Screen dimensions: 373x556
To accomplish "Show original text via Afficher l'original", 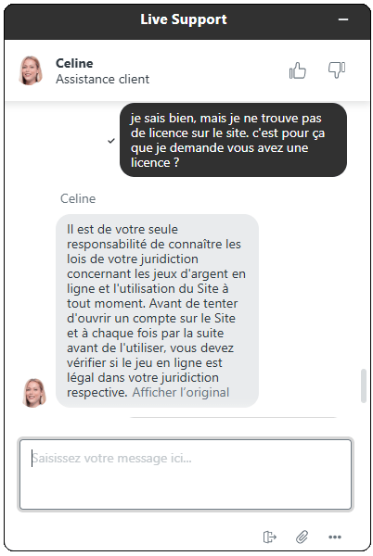I will tap(181, 393).
